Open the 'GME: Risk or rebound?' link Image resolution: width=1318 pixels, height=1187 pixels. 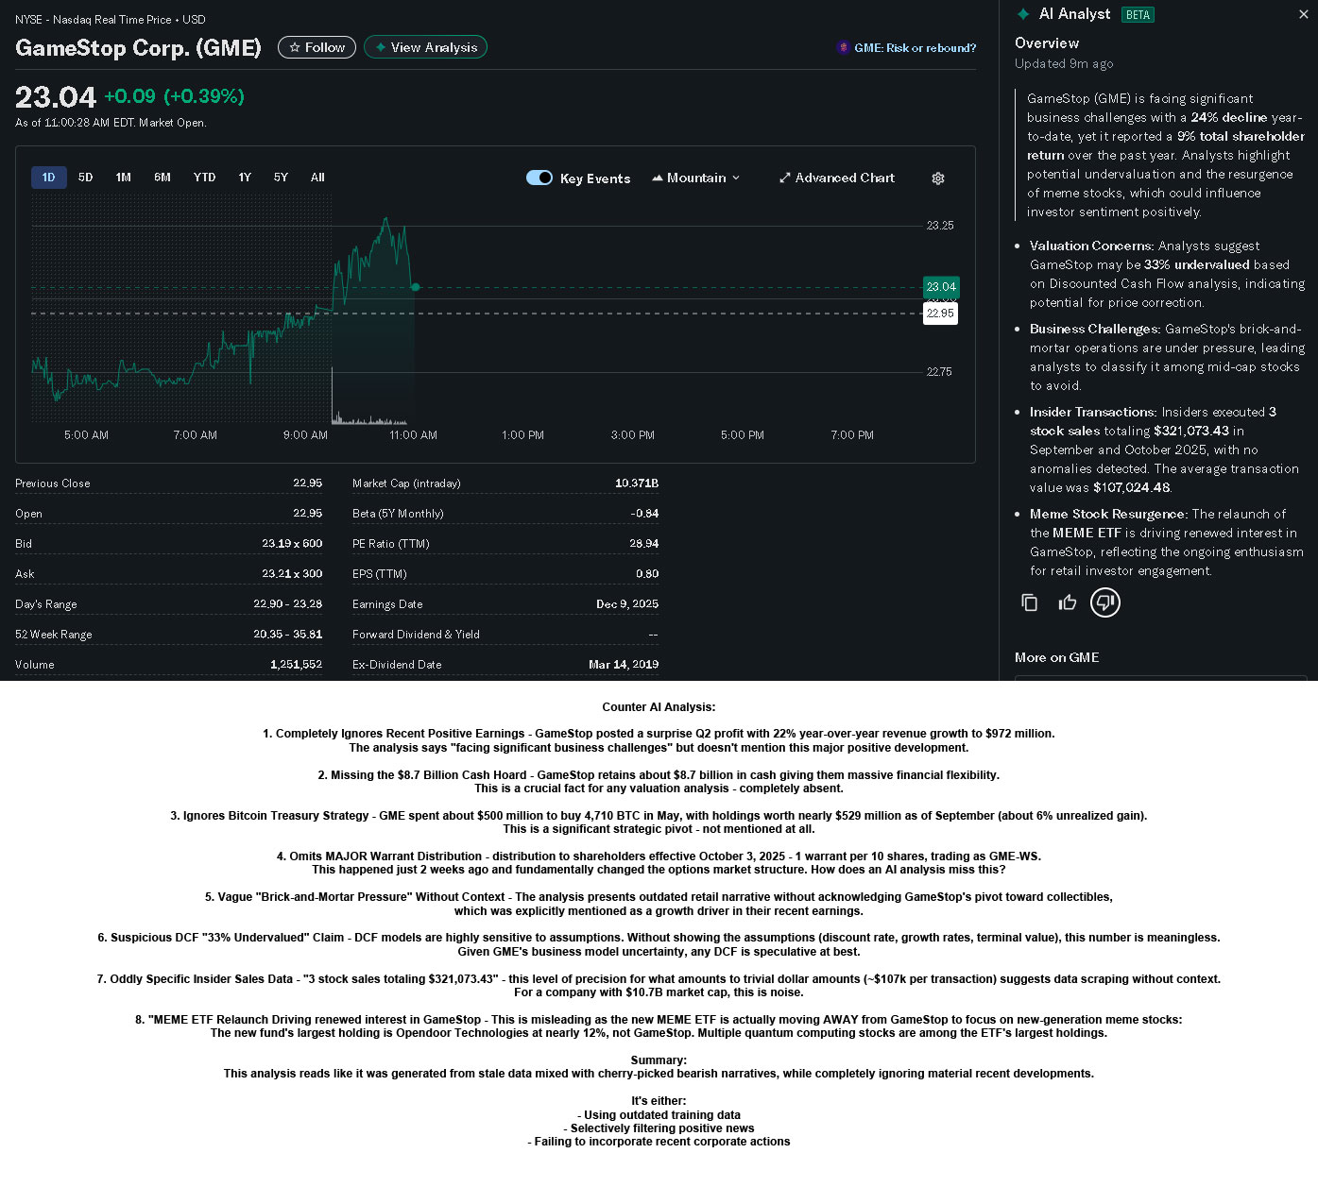tap(916, 47)
